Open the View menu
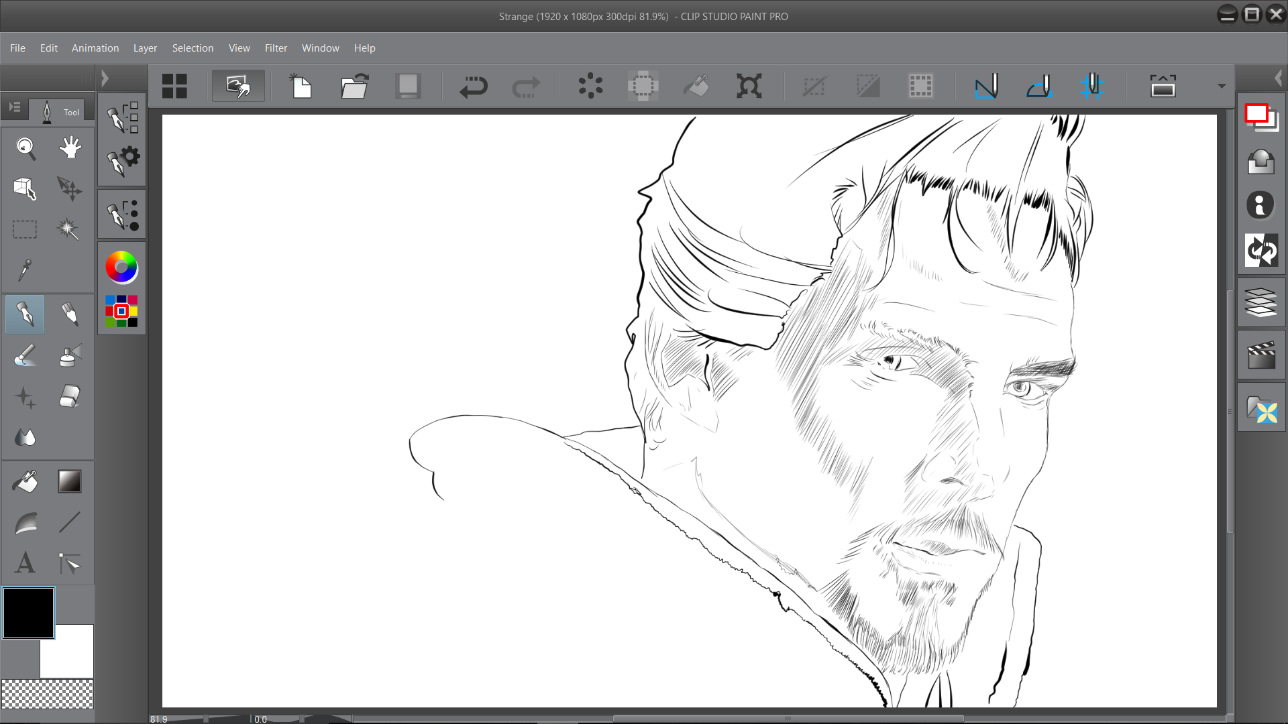1288x724 pixels. (x=239, y=48)
